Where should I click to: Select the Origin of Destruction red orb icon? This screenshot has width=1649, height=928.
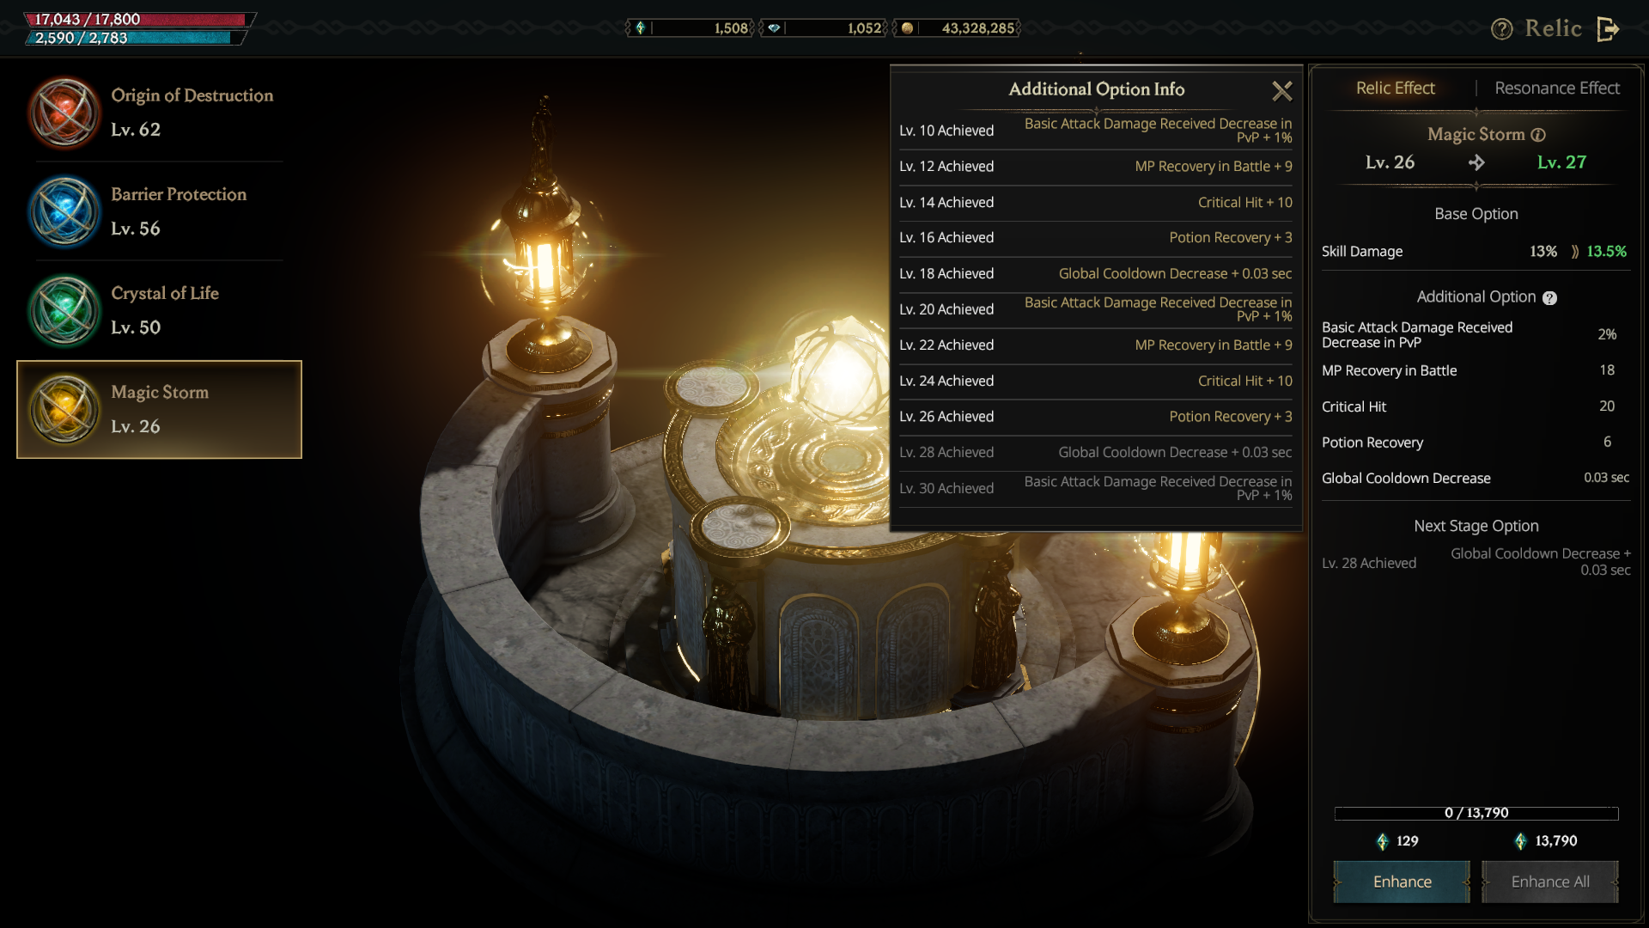tap(64, 113)
